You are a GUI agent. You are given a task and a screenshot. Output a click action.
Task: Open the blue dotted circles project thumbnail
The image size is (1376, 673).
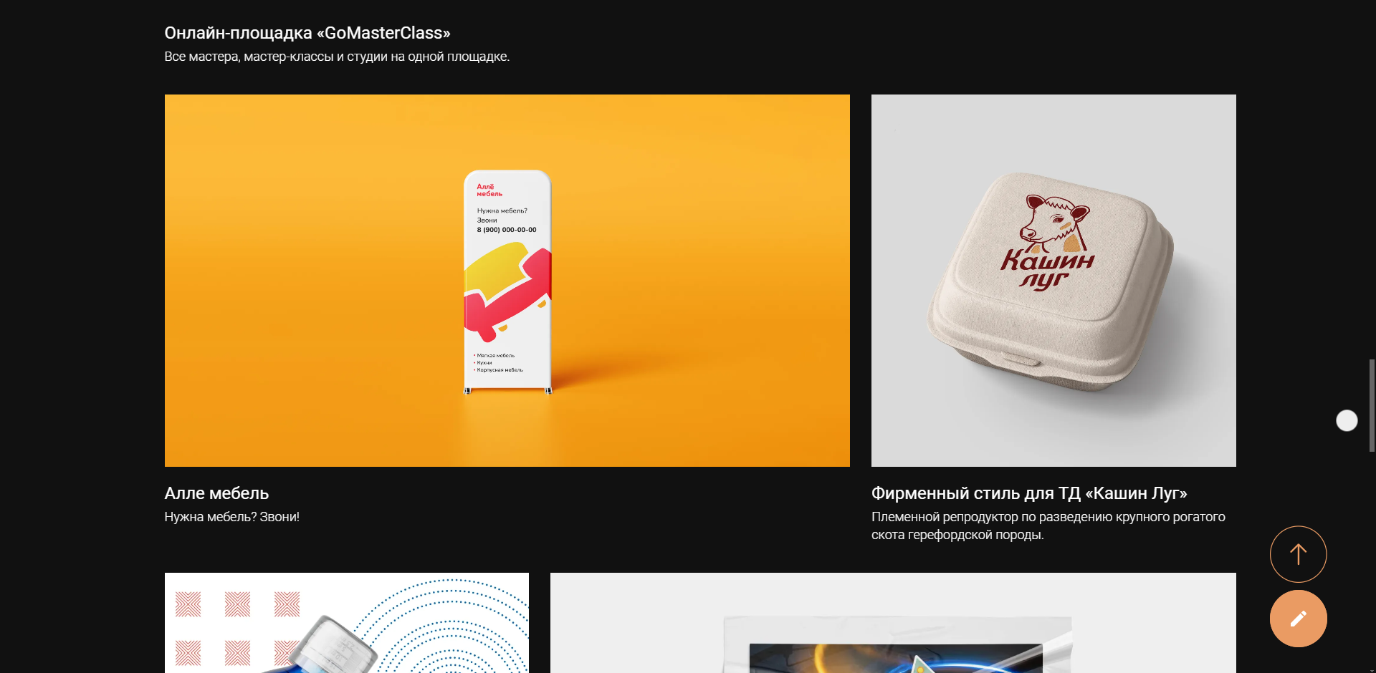[x=347, y=623]
